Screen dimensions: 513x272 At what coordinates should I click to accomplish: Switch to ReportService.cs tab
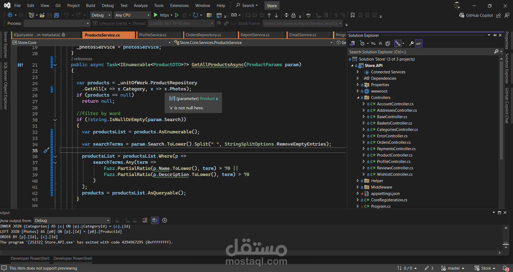pos(255,35)
